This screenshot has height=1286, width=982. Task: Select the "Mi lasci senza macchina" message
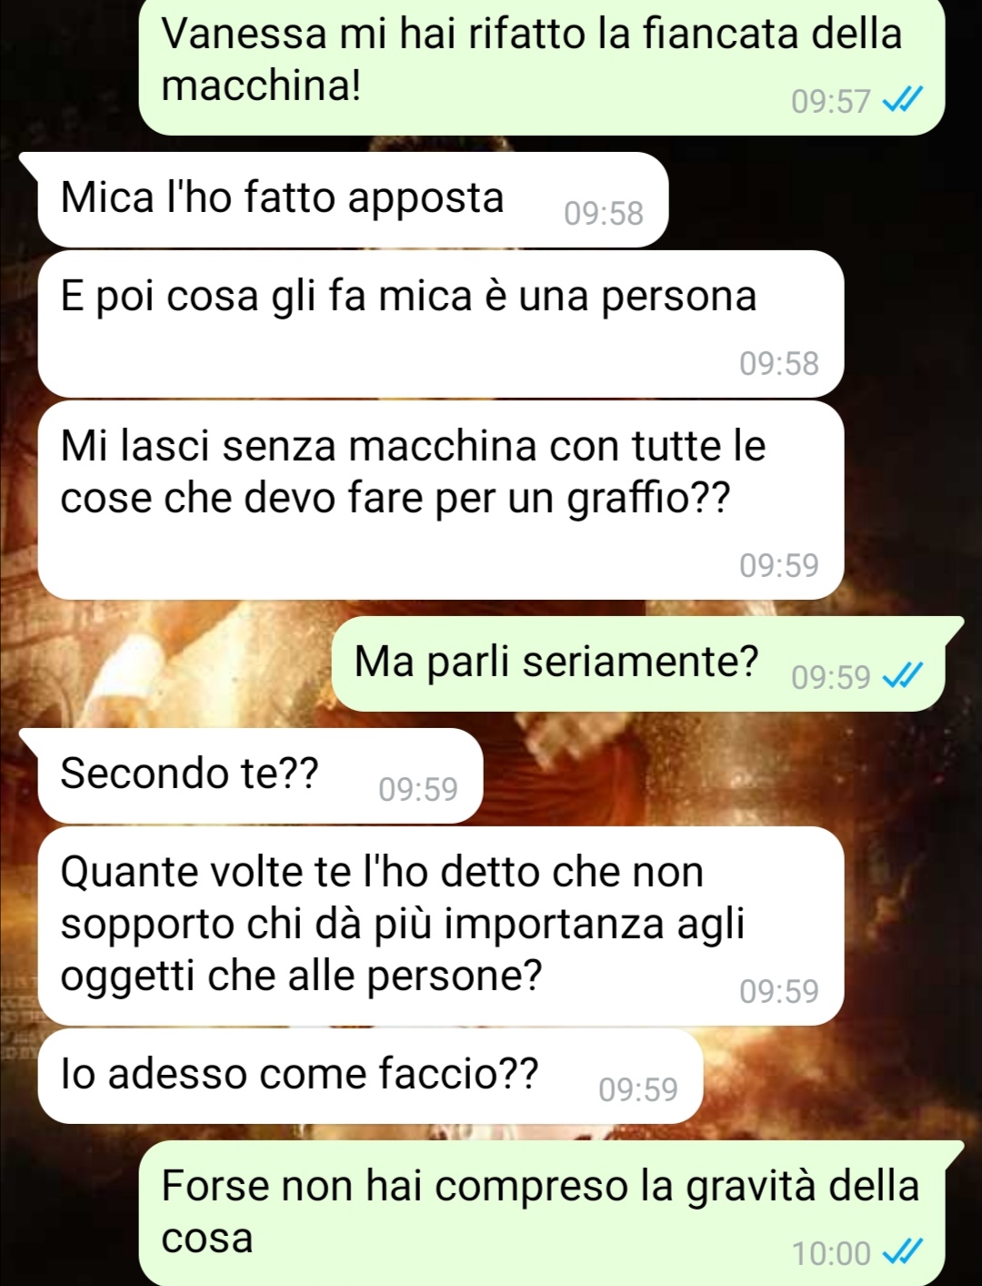(x=441, y=500)
